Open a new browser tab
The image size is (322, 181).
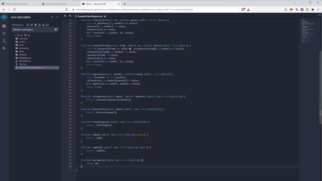click(125, 4)
